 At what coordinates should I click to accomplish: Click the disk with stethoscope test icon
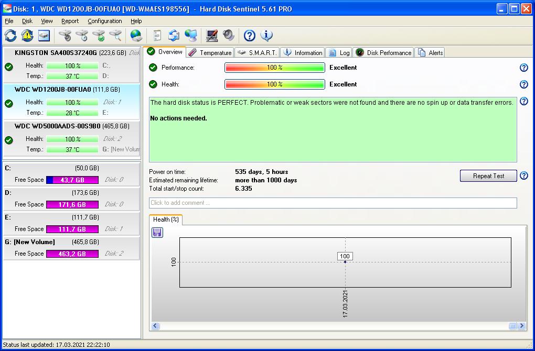click(x=65, y=36)
